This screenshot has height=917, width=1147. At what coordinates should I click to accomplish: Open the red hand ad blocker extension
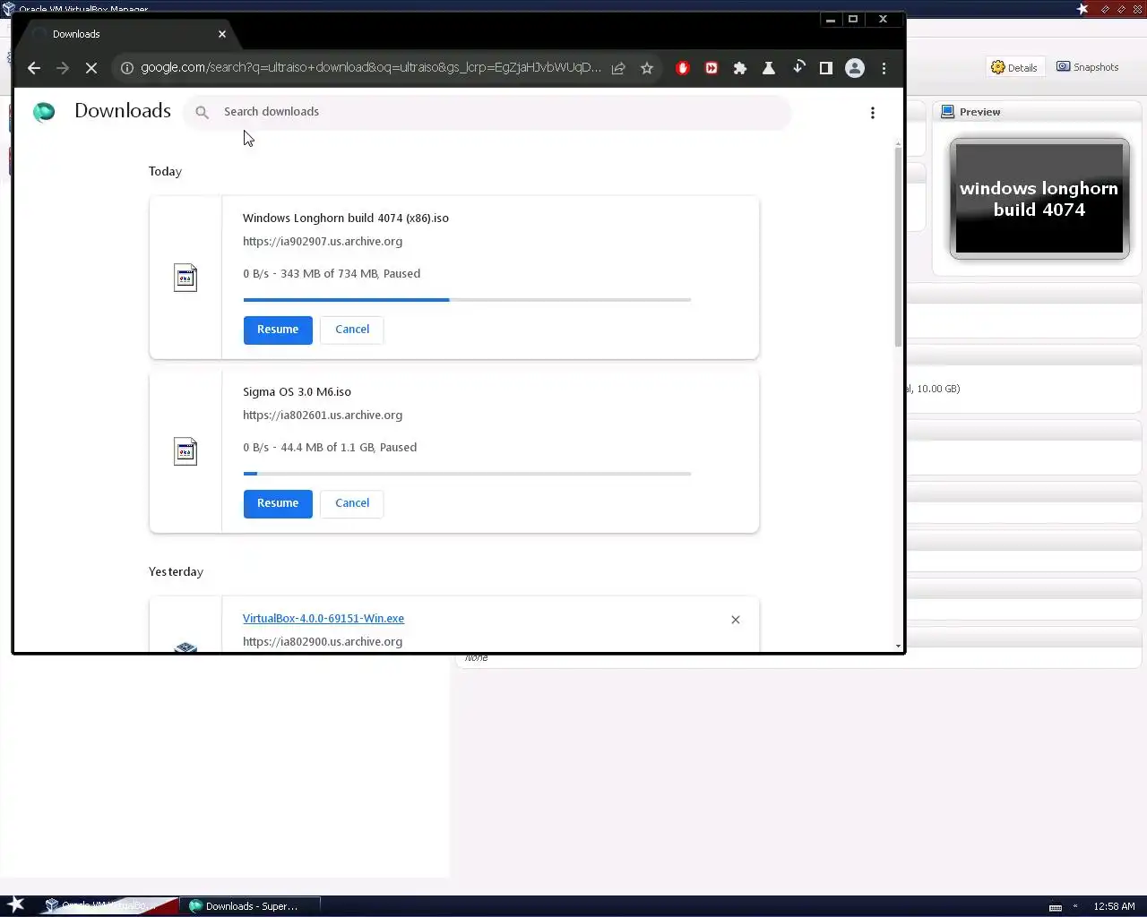click(x=683, y=68)
